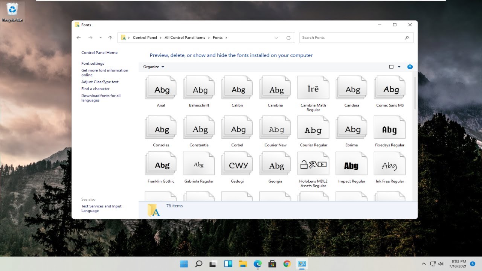
Task: Select the Corbel font icon
Action: pos(237,128)
